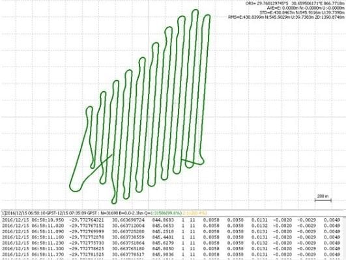The width and height of the screenshot is (346, 260).
Task: Click the 200 m scale bar
Action: tap(323, 198)
